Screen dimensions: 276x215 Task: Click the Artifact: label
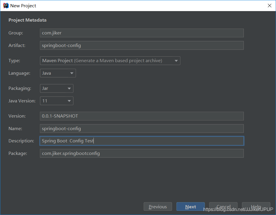(x=17, y=46)
